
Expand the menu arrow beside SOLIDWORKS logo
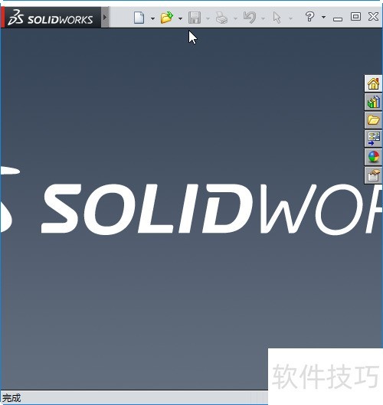105,18
